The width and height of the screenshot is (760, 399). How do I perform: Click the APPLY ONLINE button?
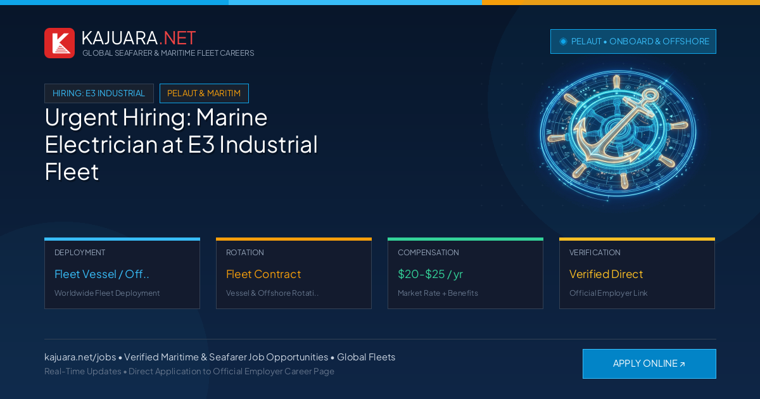649,364
